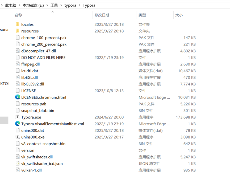Image resolution: width=230 pixels, height=175 pixels.
Task: Select the resources folder name
Action: 30,31
